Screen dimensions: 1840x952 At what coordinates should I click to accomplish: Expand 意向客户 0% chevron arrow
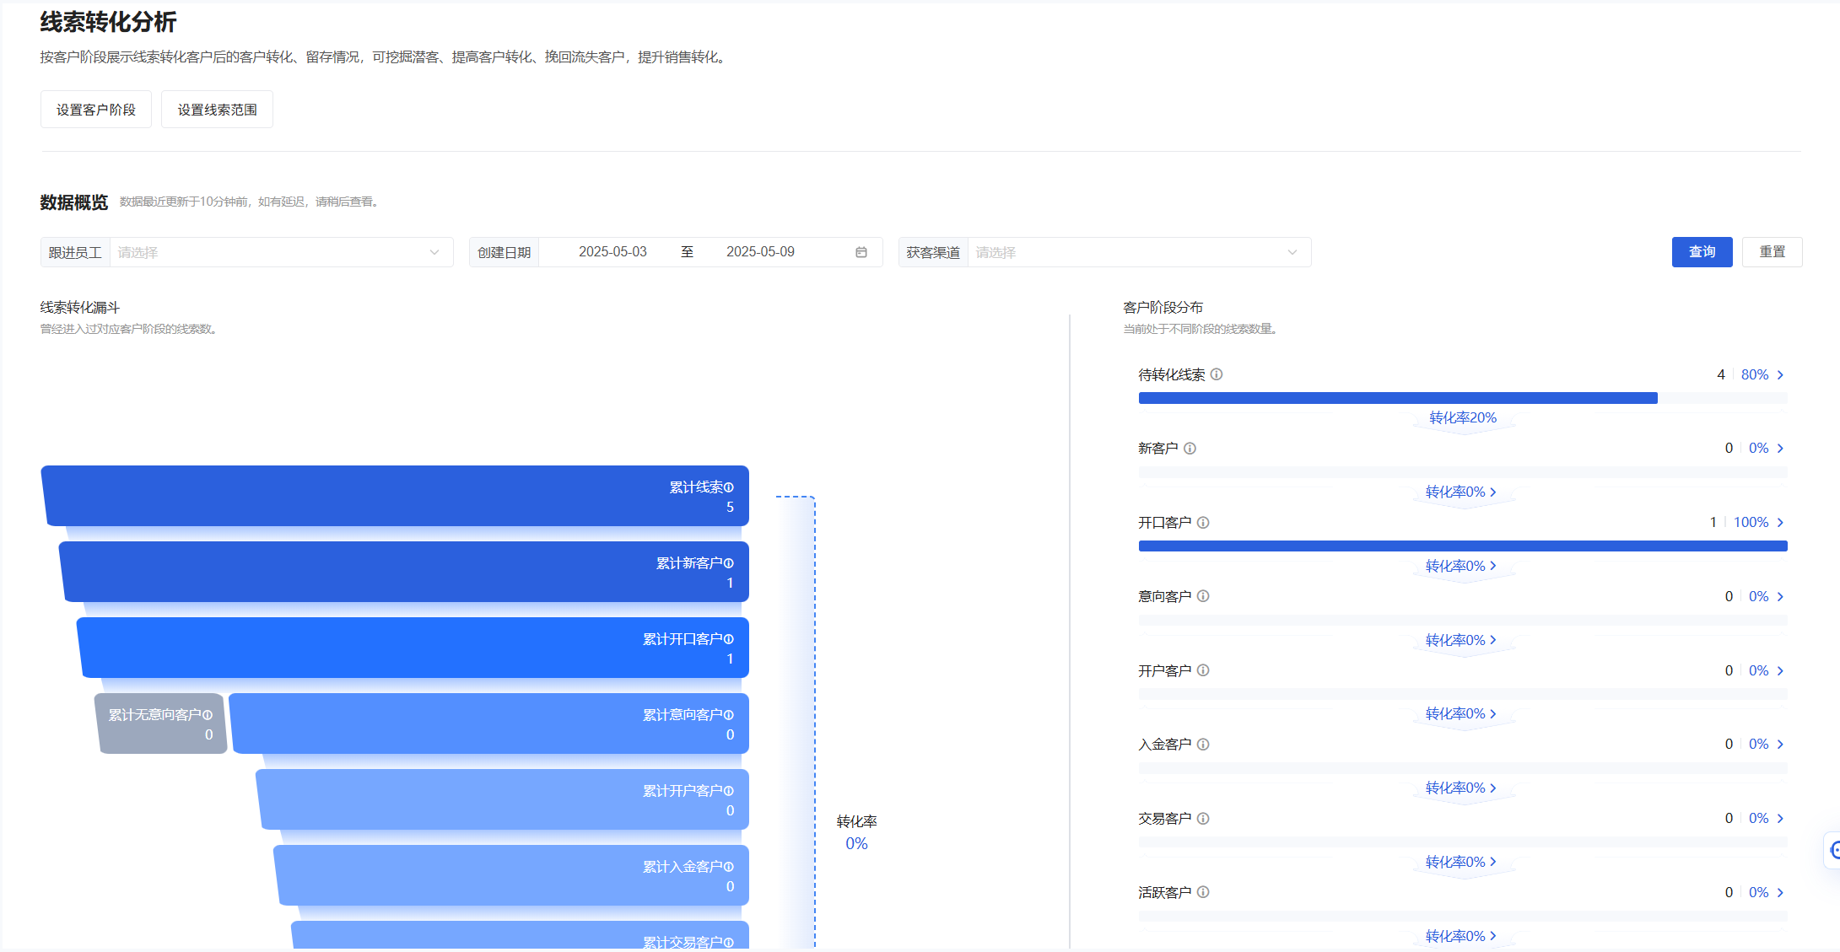coord(1780,597)
